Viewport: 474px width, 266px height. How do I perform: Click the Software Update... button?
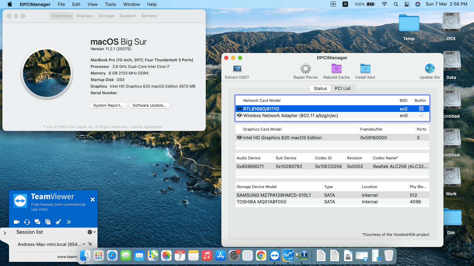150,105
